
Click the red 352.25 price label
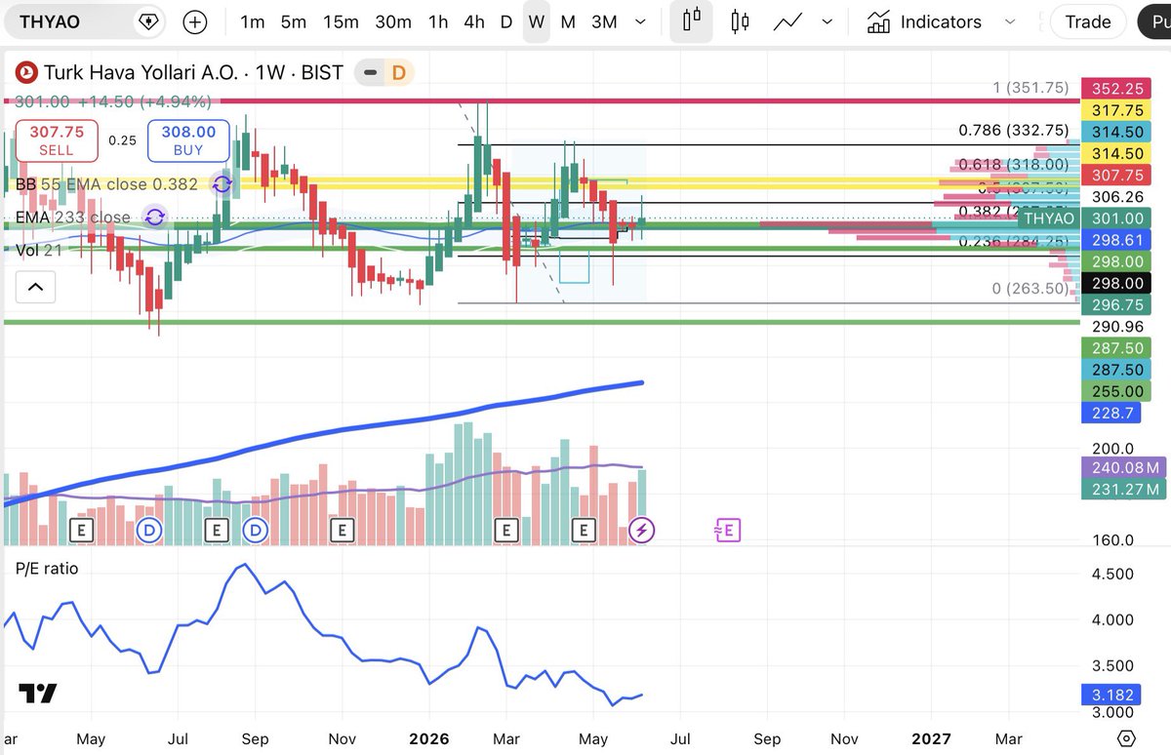1118,90
